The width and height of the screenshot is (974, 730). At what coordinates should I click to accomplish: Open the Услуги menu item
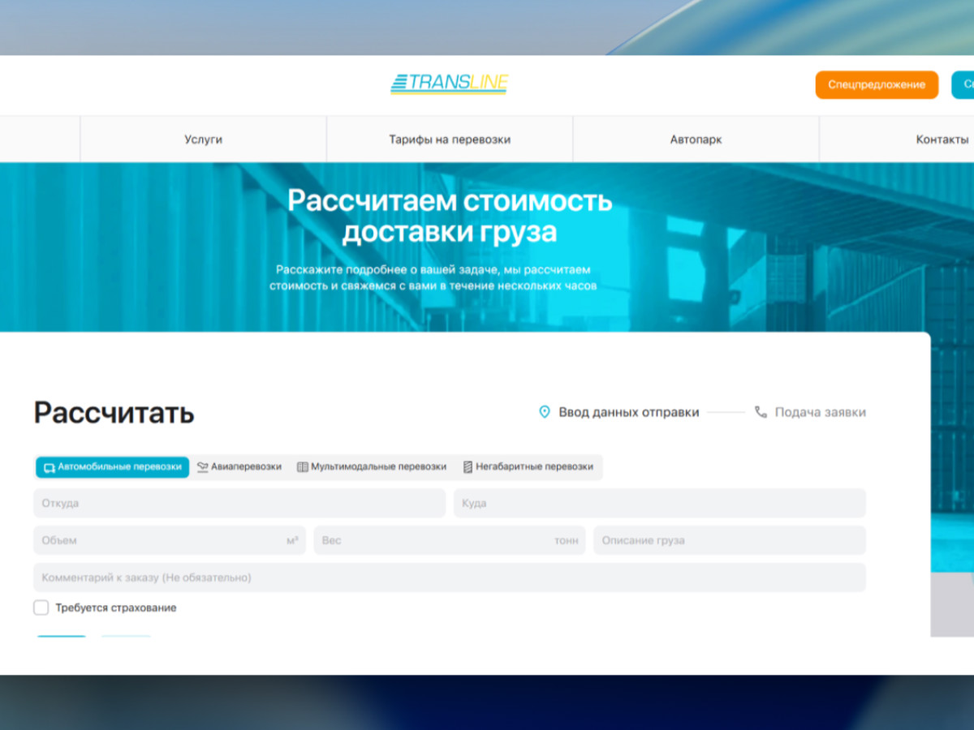click(x=203, y=140)
